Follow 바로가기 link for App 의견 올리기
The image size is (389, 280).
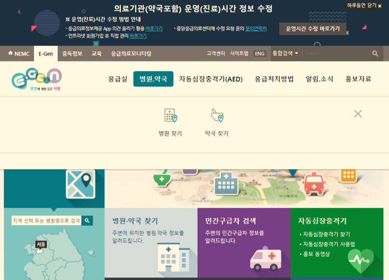tap(154, 28)
